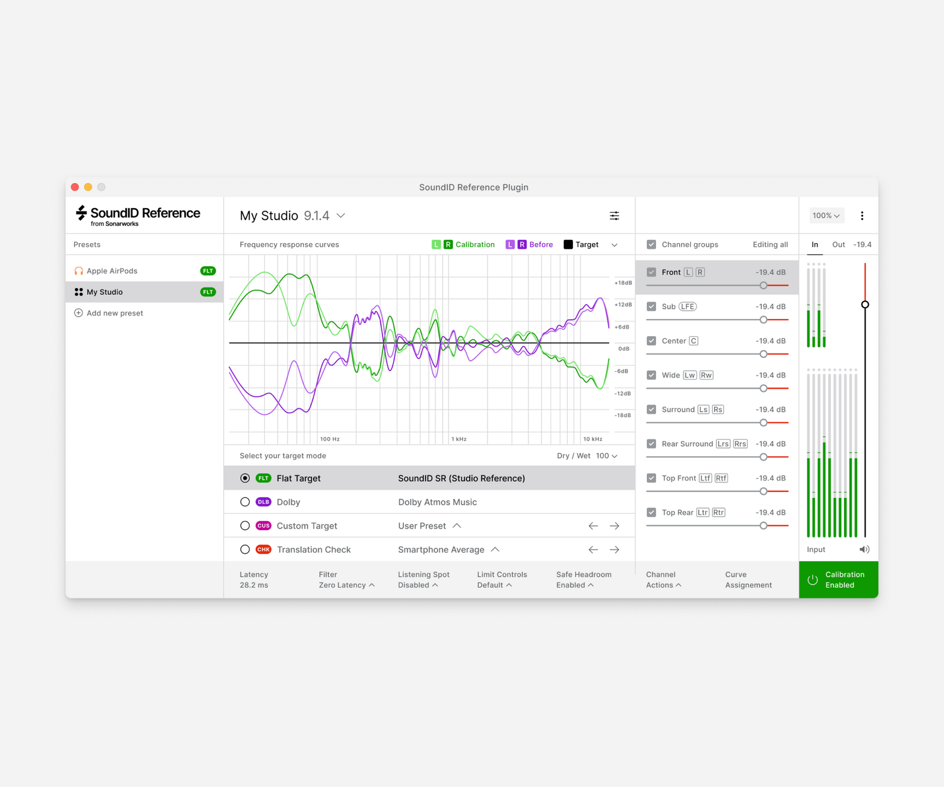Screen dimensions: 944x787
Task: Open the equalizer settings icon beside preset name
Action: (614, 215)
